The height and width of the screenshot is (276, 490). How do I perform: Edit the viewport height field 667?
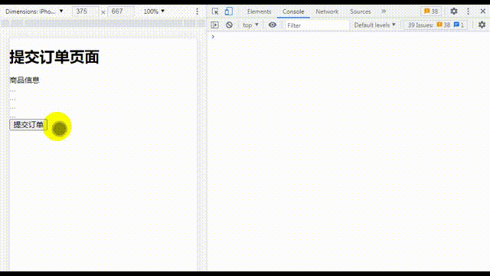pos(121,11)
